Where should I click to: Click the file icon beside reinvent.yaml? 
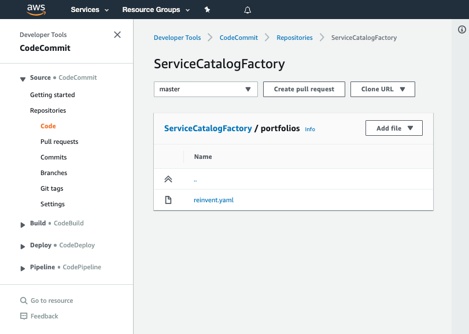coord(168,200)
